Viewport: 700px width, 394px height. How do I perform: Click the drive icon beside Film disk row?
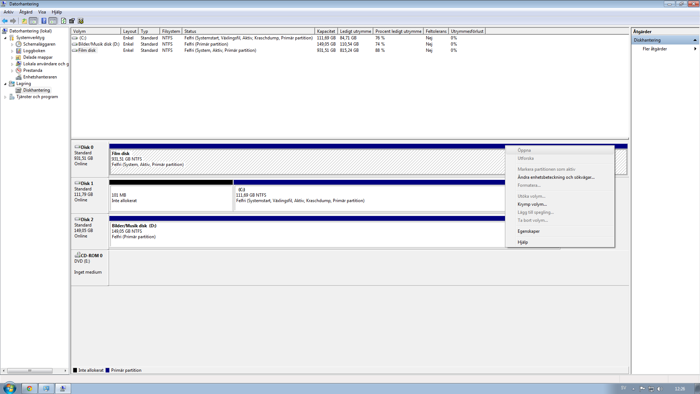tap(75, 50)
